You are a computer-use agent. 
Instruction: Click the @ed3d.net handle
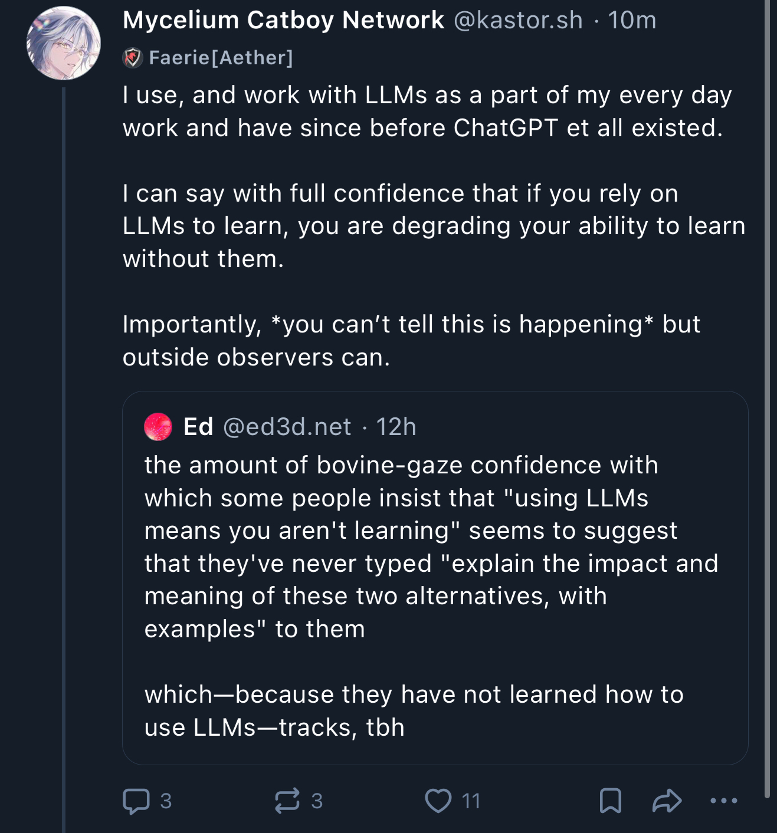(287, 427)
